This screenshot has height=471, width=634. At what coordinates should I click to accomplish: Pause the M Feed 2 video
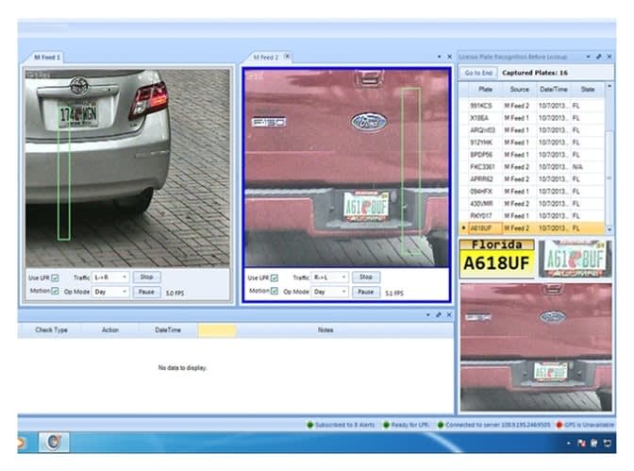click(x=366, y=292)
